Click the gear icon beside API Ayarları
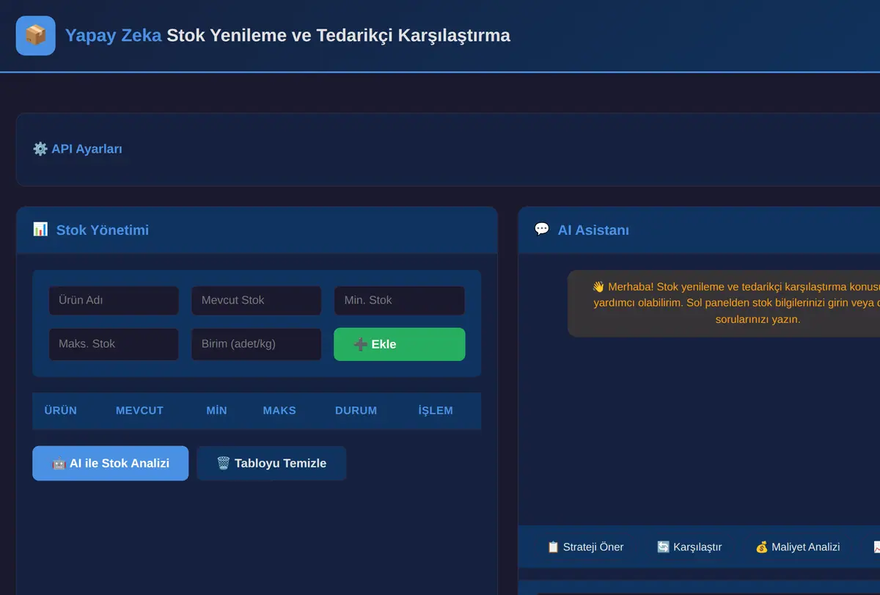Screen dimensions: 880x595 click(40, 149)
